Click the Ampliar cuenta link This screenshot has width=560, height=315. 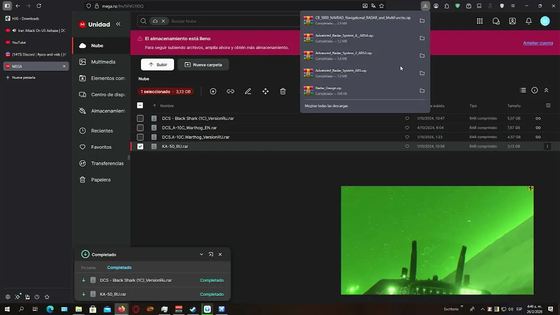pos(538,43)
